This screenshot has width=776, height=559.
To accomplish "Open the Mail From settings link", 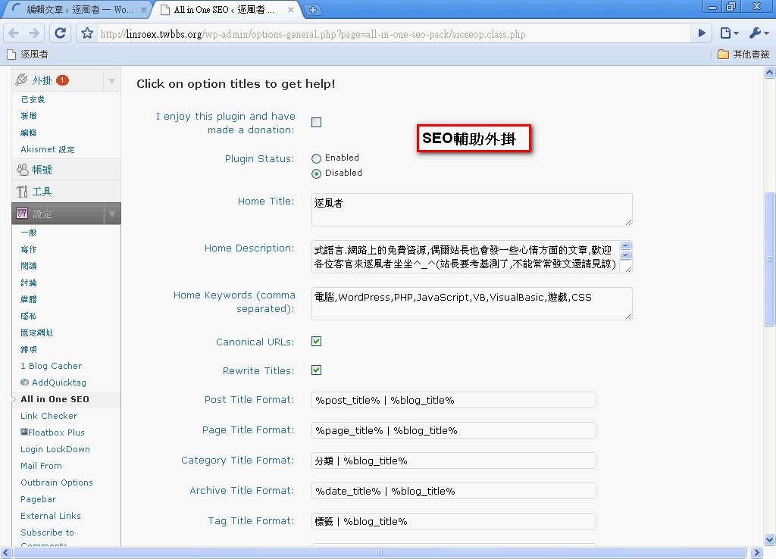I will [41, 466].
